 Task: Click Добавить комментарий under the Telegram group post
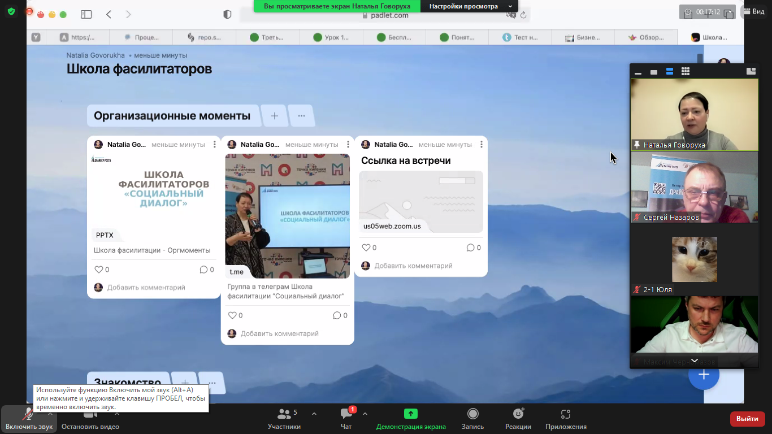pos(279,333)
